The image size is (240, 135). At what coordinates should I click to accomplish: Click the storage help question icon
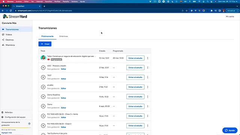[x=29, y=124]
